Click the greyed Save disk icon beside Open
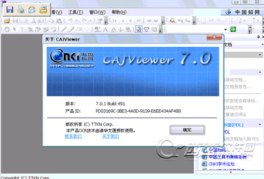Viewport: 264px width, 179px height. tap(15, 21)
